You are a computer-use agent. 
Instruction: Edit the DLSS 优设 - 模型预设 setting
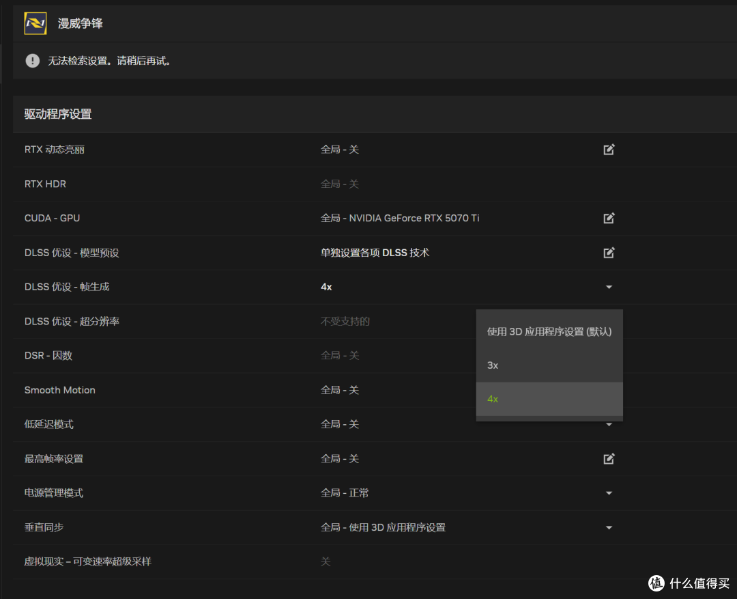click(x=609, y=253)
